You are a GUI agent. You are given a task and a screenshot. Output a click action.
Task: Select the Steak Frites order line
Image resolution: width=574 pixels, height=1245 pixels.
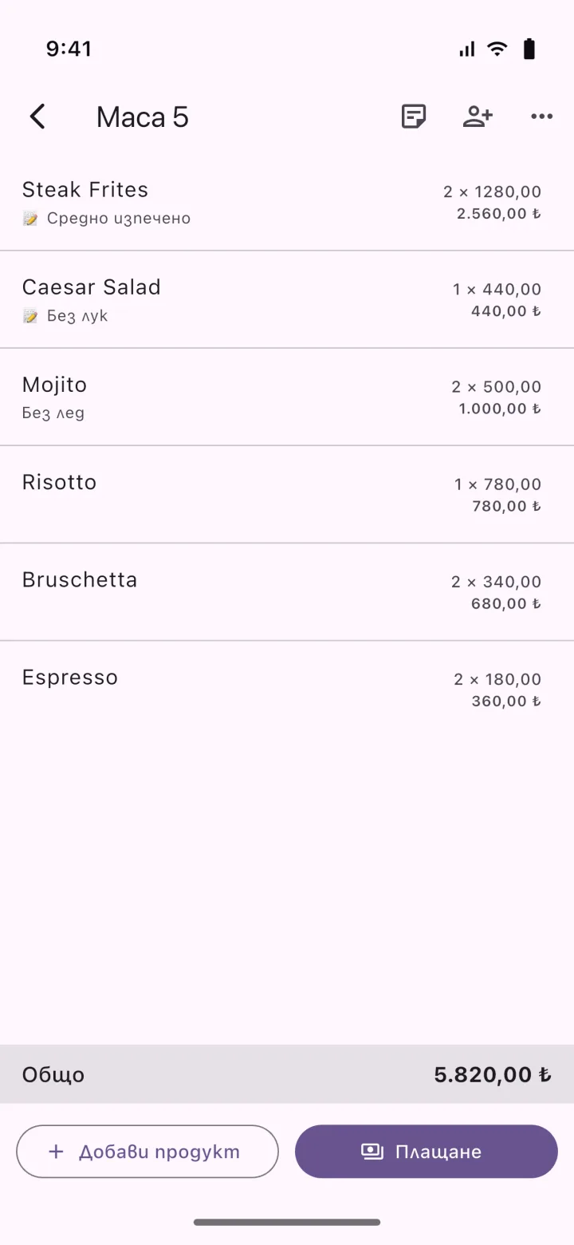coord(287,202)
